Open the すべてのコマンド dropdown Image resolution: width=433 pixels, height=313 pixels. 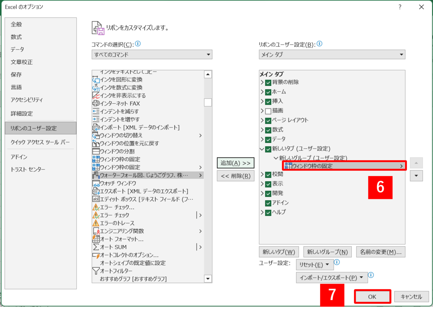(152, 54)
